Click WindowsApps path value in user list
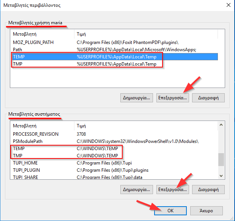235x221 pixels. click(137, 50)
